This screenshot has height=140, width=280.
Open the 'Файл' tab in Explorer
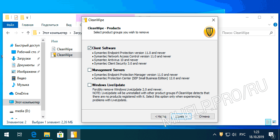pos(10,25)
